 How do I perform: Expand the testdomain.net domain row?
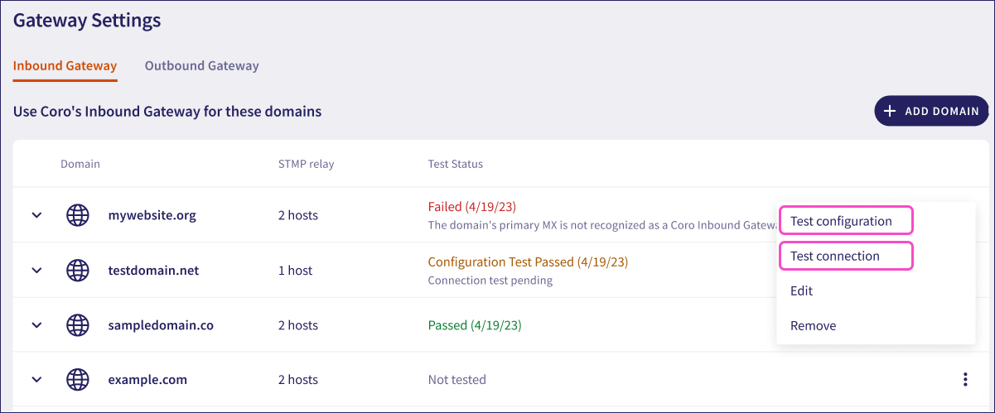[x=36, y=270]
